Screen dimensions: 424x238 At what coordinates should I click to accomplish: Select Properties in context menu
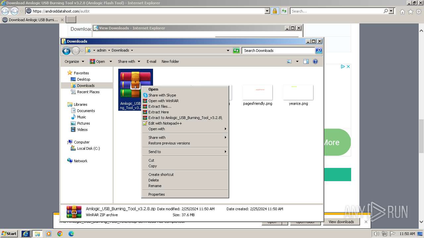[x=185, y=194]
